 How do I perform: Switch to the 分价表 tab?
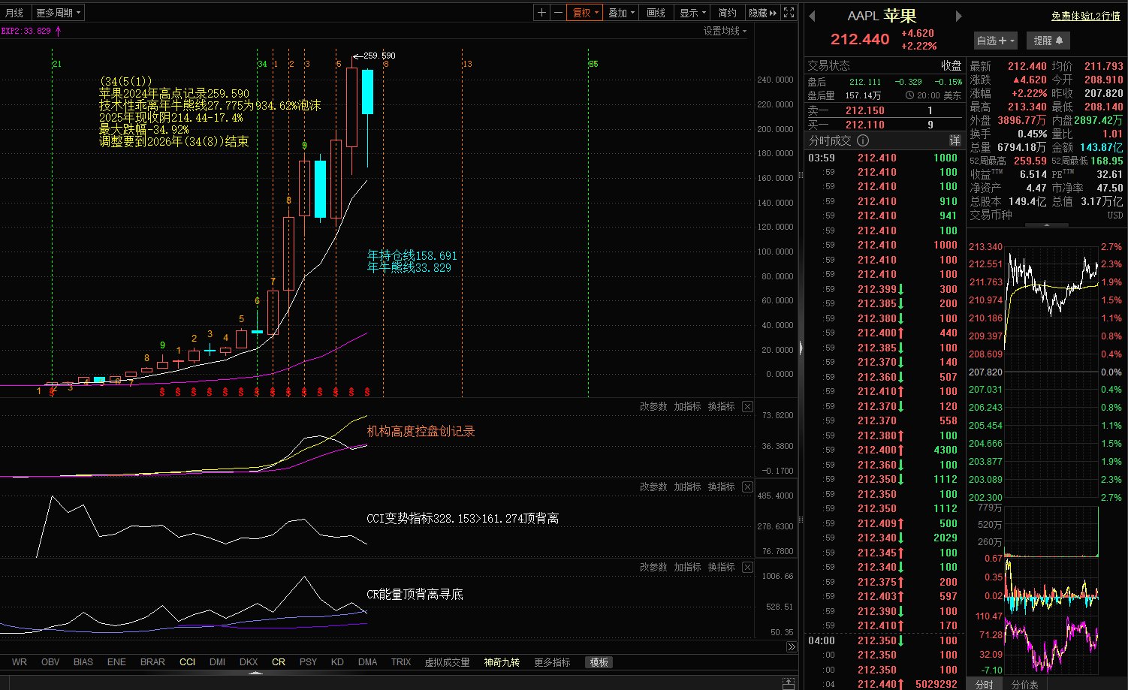(x=1024, y=684)
